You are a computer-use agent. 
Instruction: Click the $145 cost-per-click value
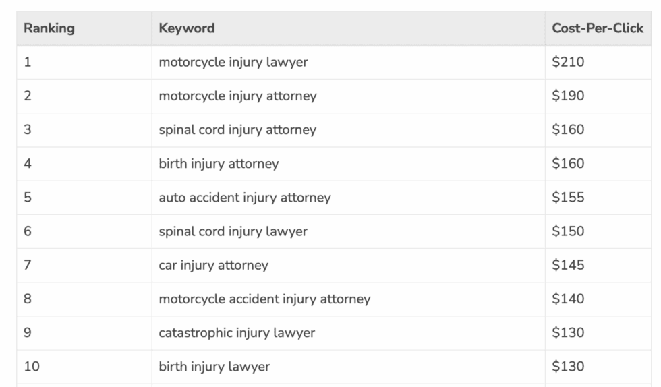tap(568, 265)
